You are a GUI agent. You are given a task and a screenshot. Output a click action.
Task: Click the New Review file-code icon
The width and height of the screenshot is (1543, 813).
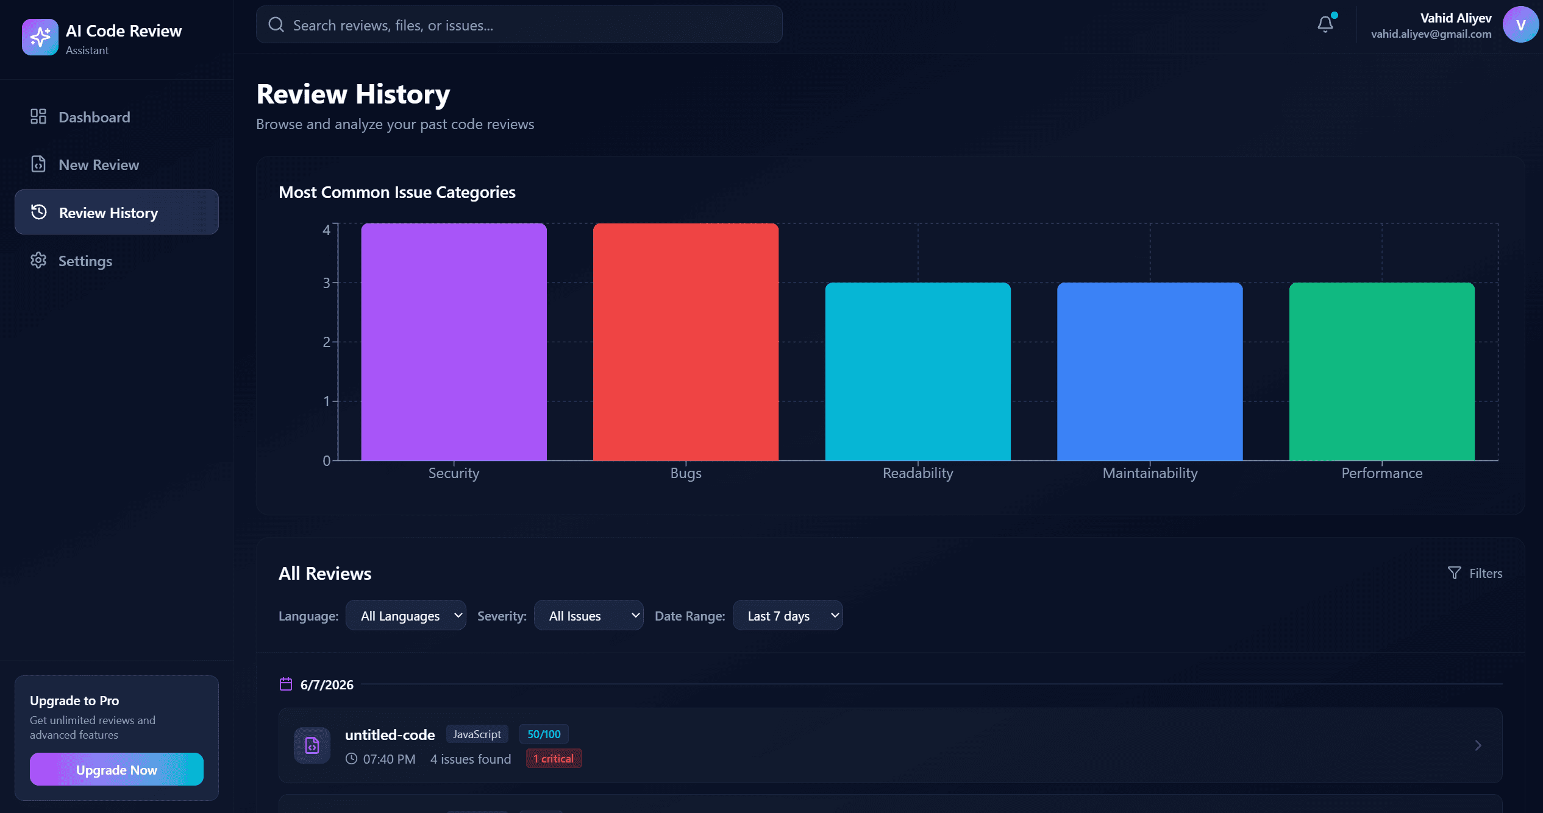(x=38, y=164)
